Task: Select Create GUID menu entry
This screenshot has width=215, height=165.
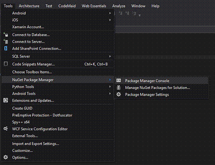Action: pyautogui.click(x=22, y=108)
